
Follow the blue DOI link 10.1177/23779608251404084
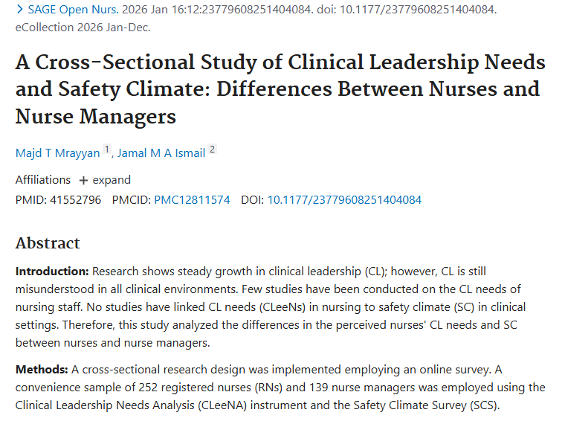[344, 199]
